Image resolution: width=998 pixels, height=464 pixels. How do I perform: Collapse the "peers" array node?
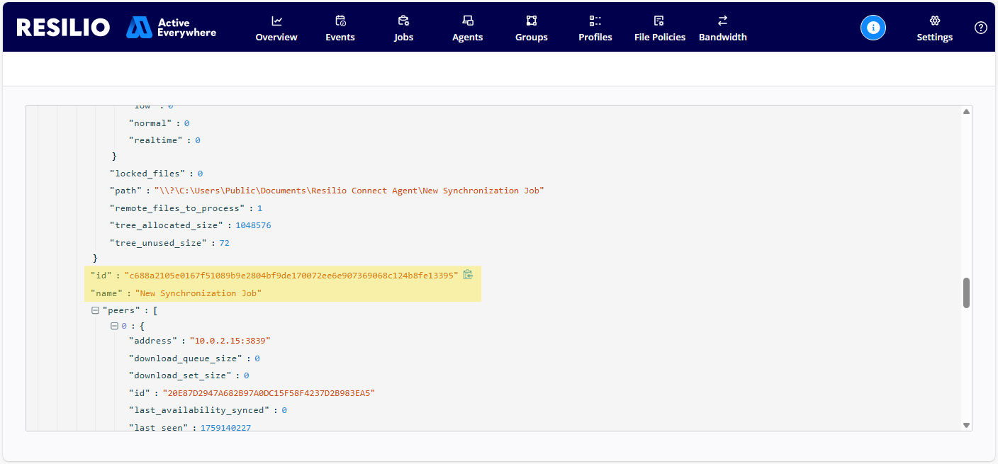point(96,310)
